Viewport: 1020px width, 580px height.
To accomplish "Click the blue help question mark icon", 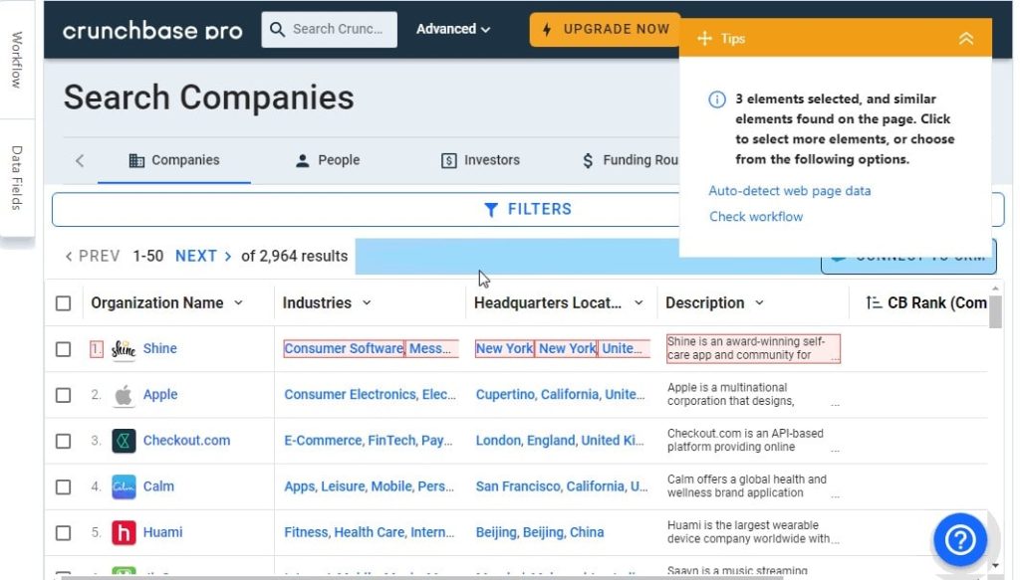I will (960, 539).
